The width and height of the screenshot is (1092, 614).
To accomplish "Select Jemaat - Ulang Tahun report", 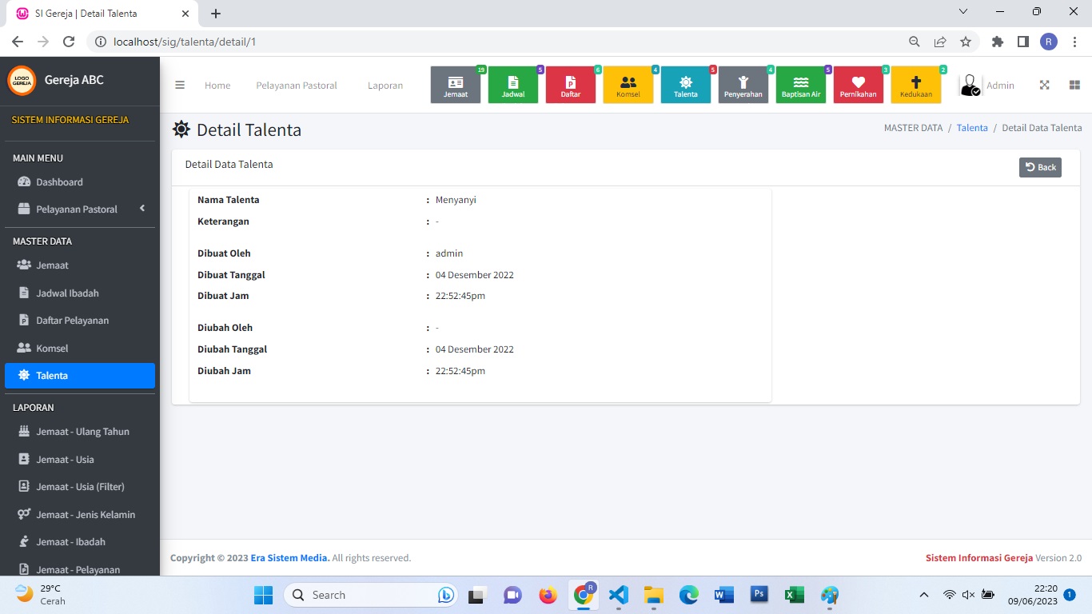I will point(82,432).
